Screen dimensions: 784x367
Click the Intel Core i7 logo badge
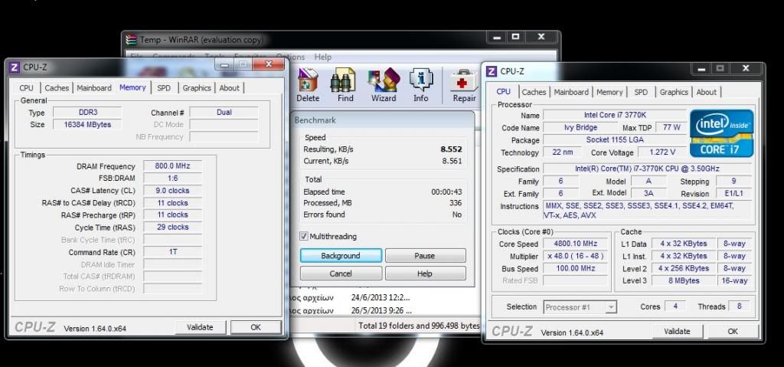click(721, 133)
